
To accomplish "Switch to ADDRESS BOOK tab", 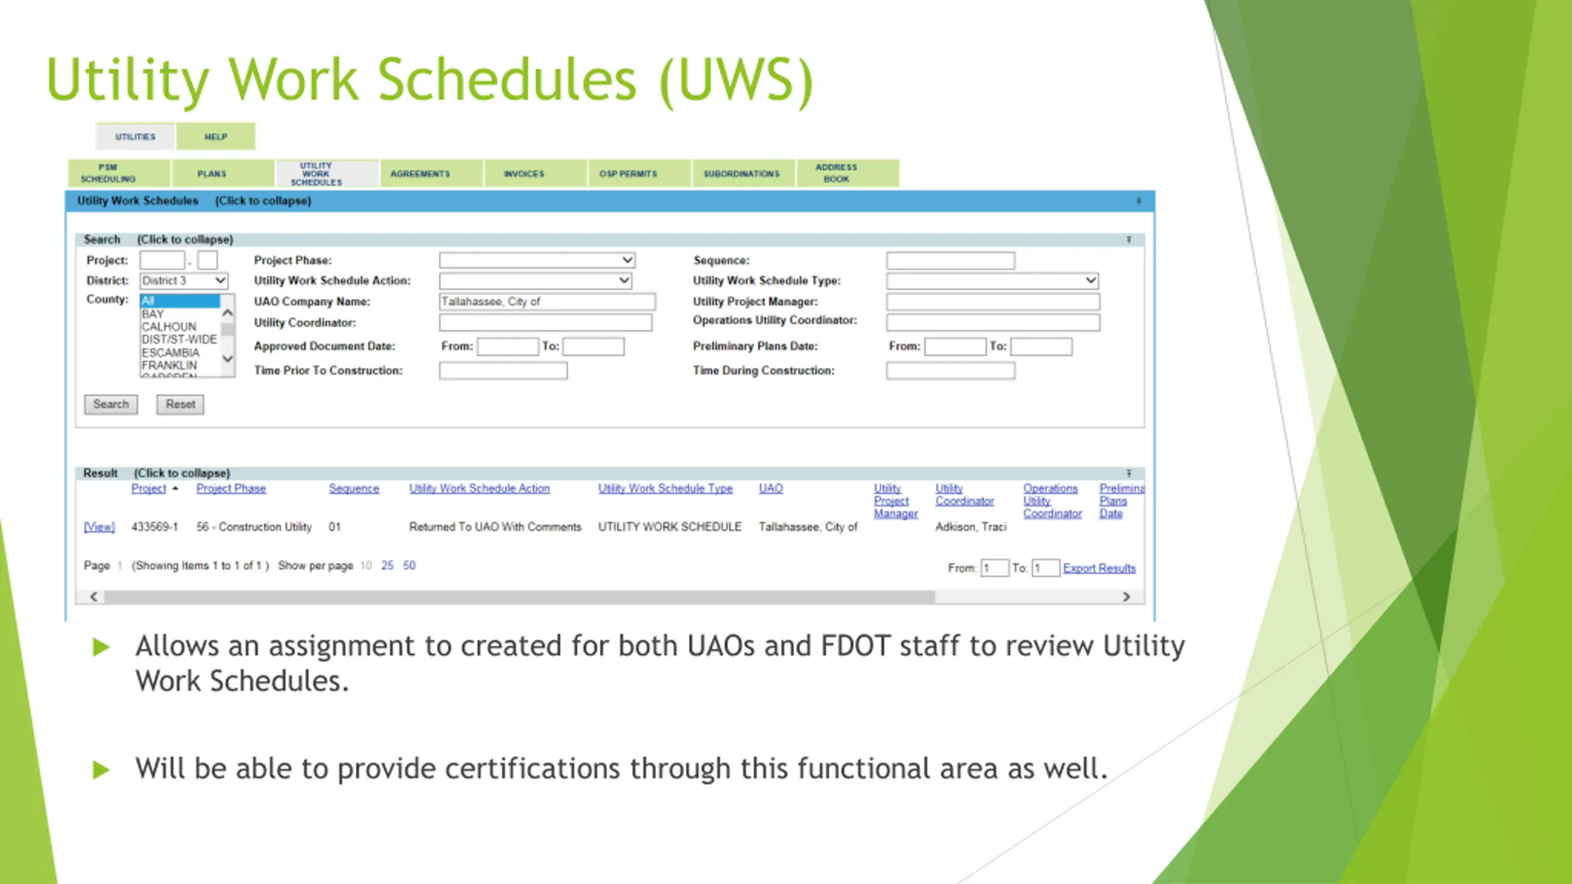I will tap(847, 173).
